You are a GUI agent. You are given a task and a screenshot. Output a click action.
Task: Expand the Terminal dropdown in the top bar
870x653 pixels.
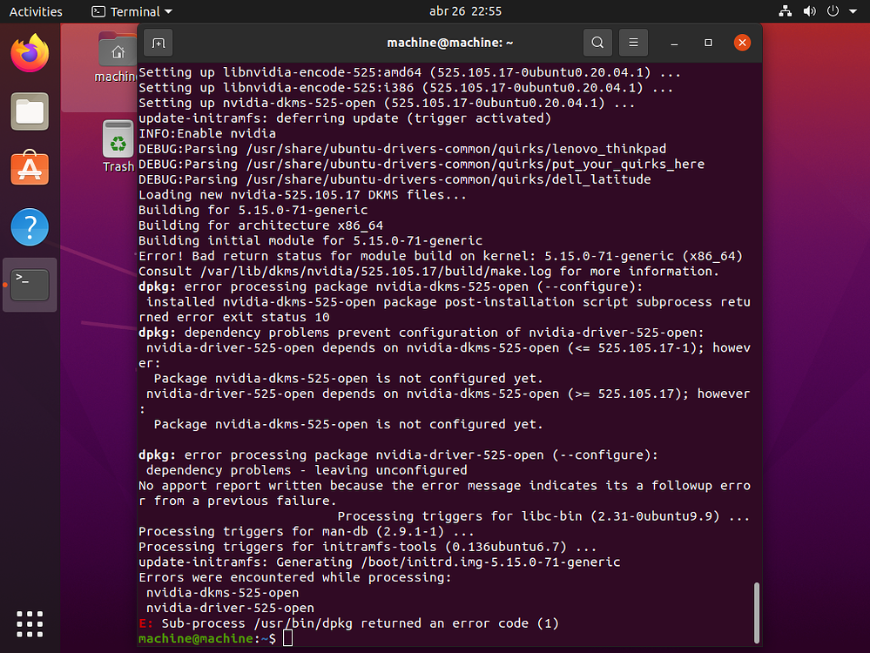pyautogui.click(x=131, y=11)
